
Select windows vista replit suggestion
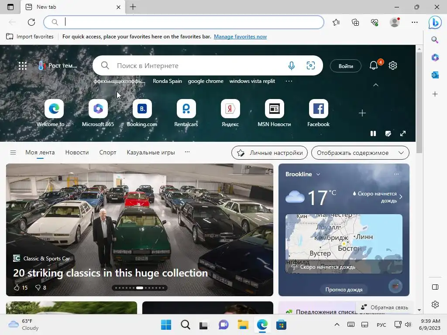[x=252, y=81]
